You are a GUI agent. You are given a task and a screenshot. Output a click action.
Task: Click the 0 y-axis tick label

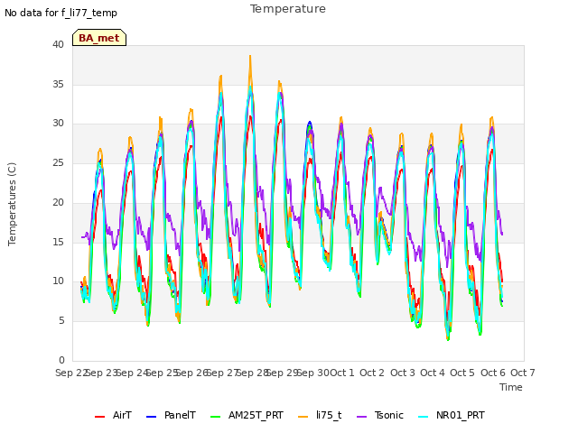61,360
